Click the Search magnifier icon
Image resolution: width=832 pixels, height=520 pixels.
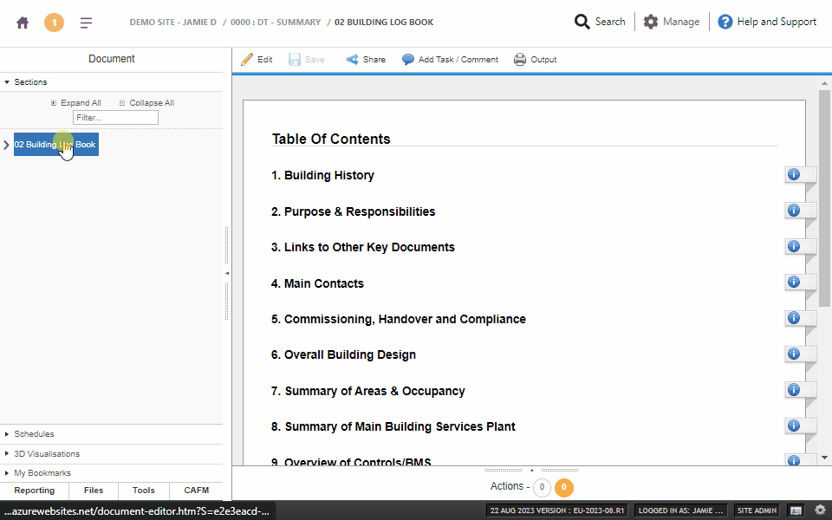pyautogui.click(x=582, y=22)
